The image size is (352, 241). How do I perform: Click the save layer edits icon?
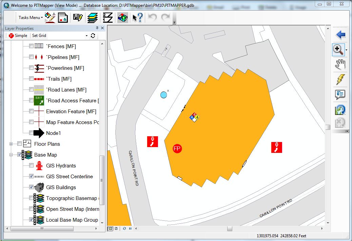coord(78,17)
